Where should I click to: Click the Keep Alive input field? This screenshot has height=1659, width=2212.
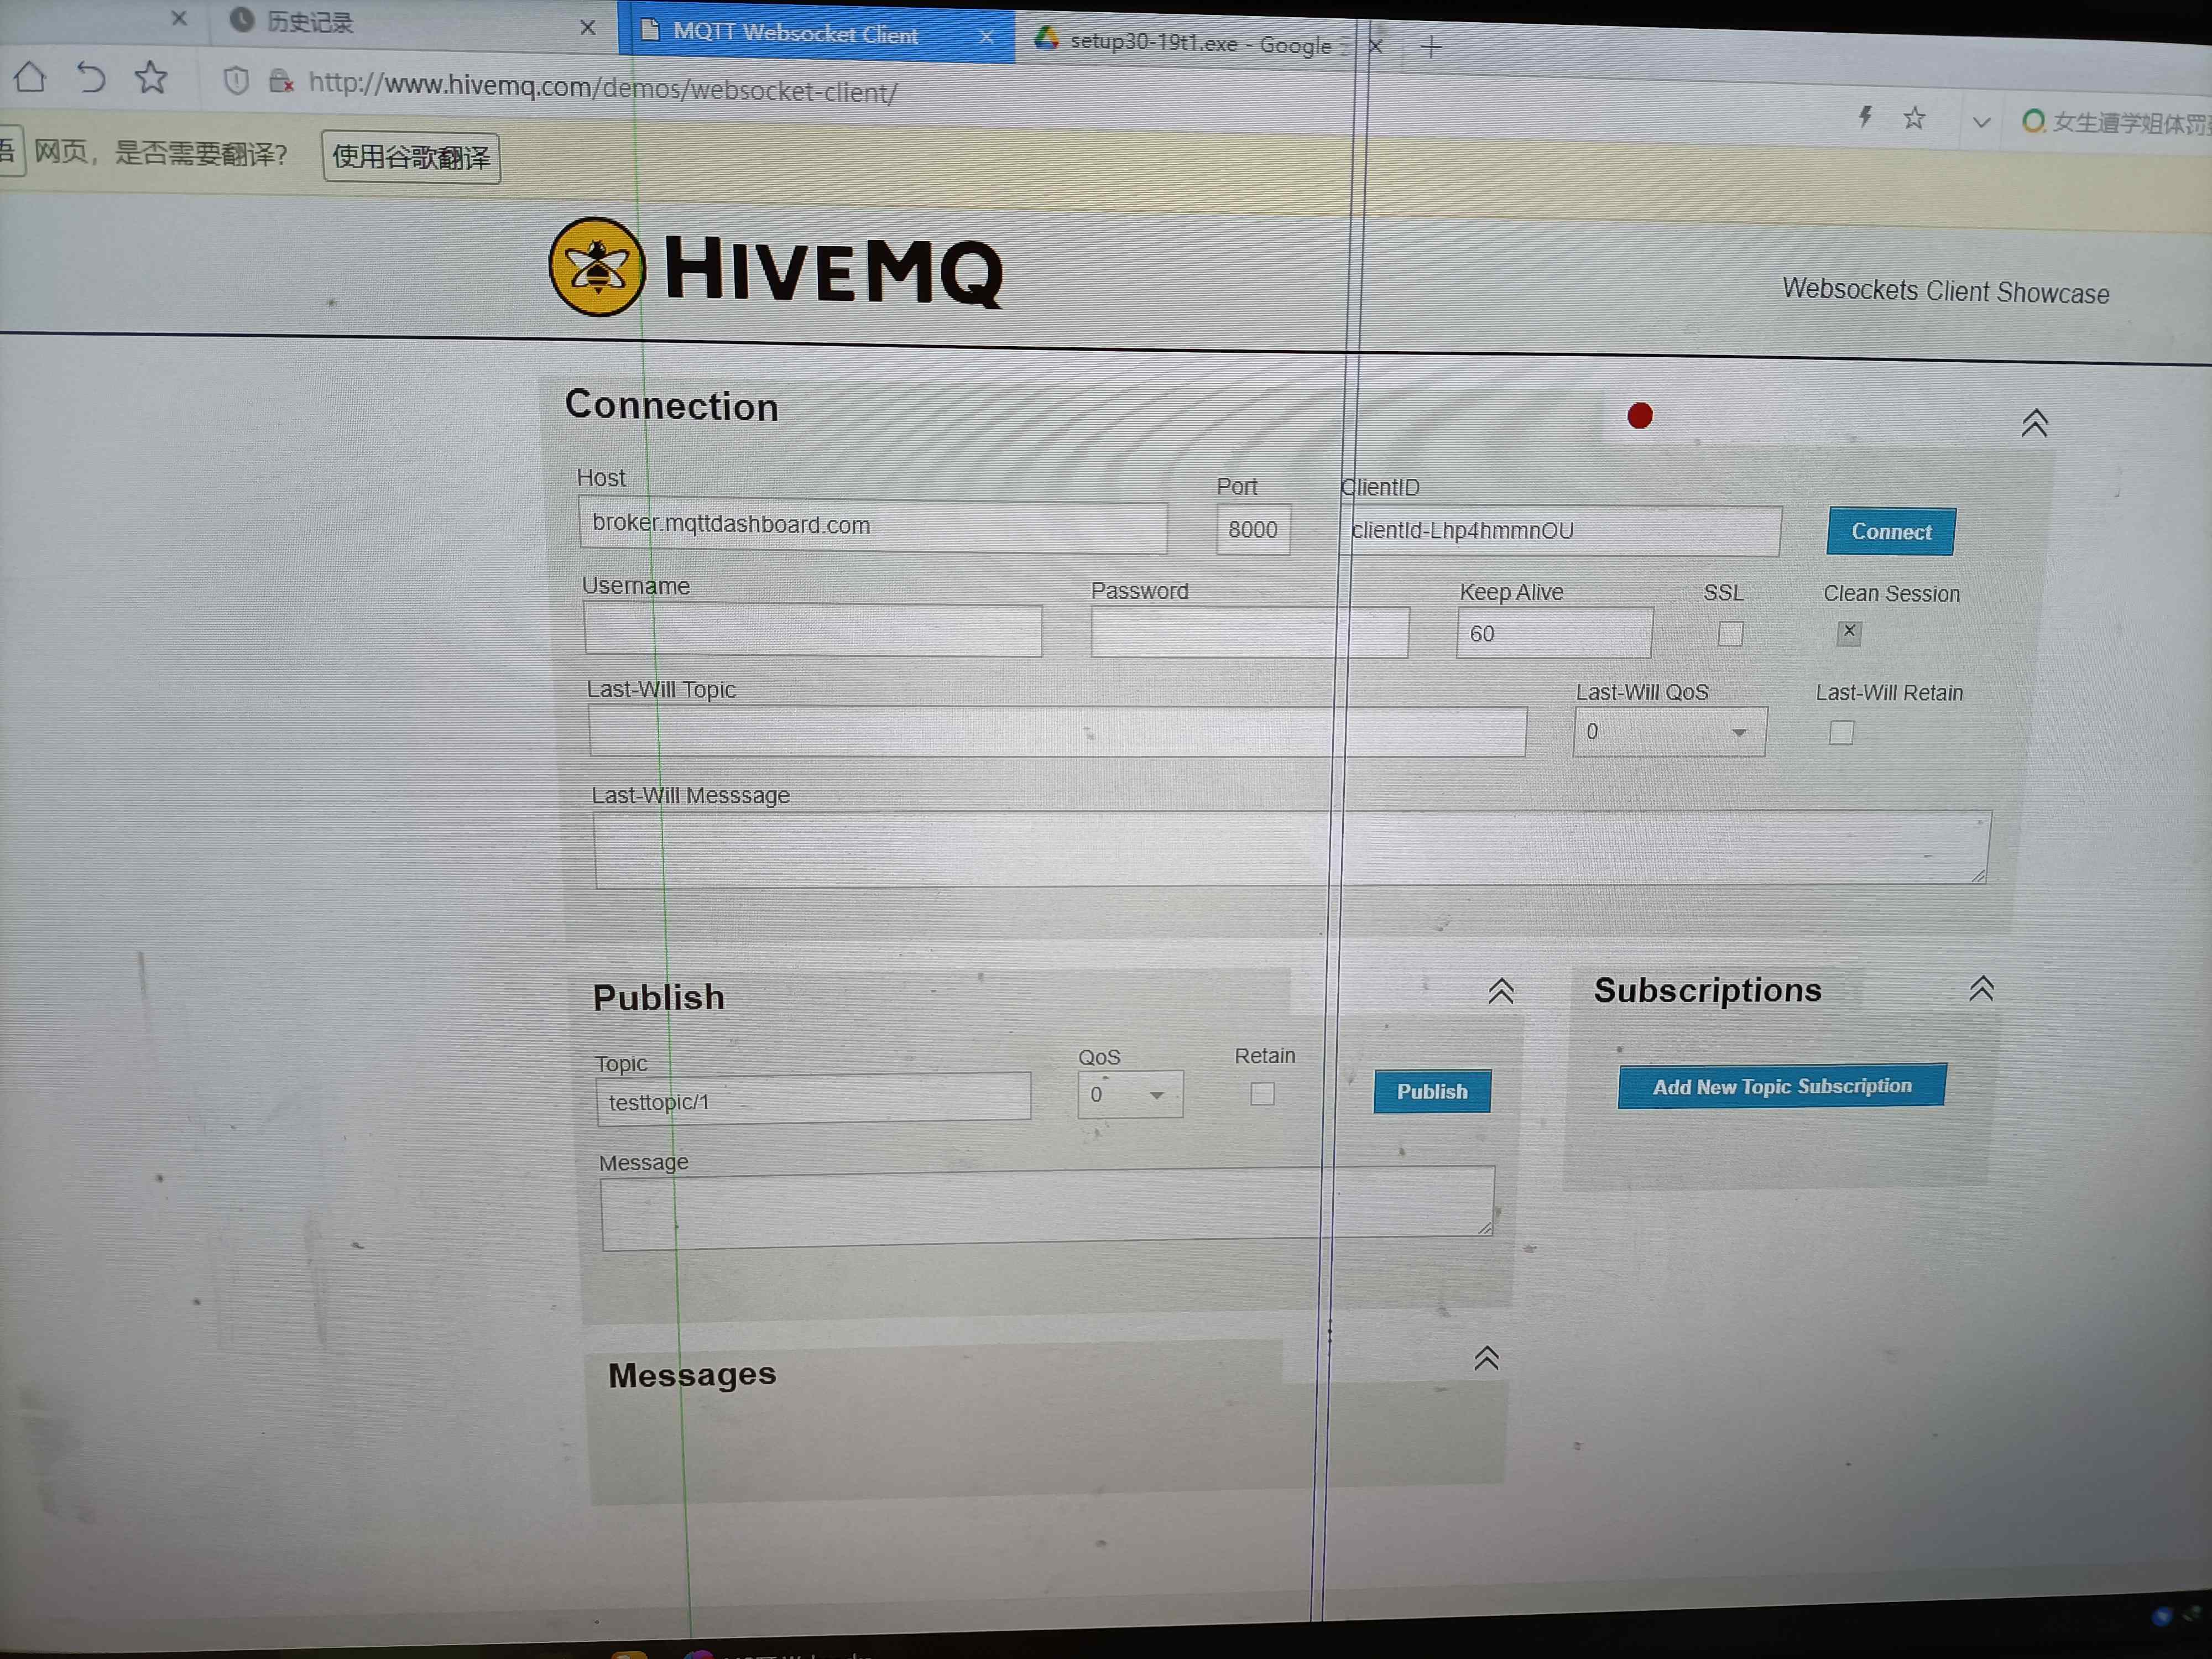point(1555,634)
